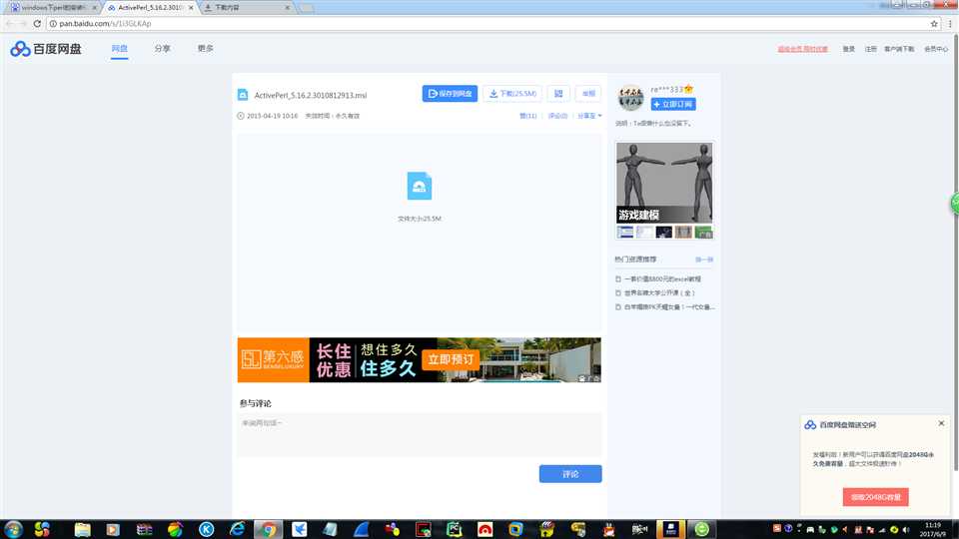
Task: Click the uploader avatar image
Action: click(x=630, y=98)
